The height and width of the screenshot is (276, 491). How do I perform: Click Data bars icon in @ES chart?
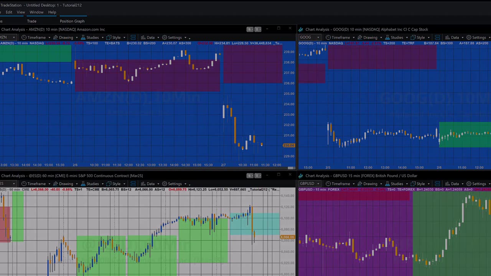[143, 184]
